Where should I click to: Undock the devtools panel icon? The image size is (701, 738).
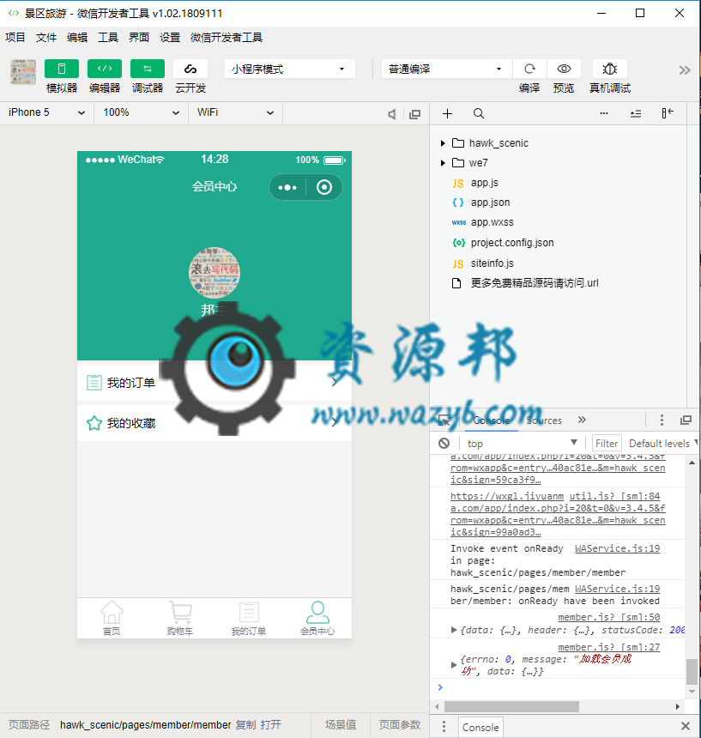686,420
